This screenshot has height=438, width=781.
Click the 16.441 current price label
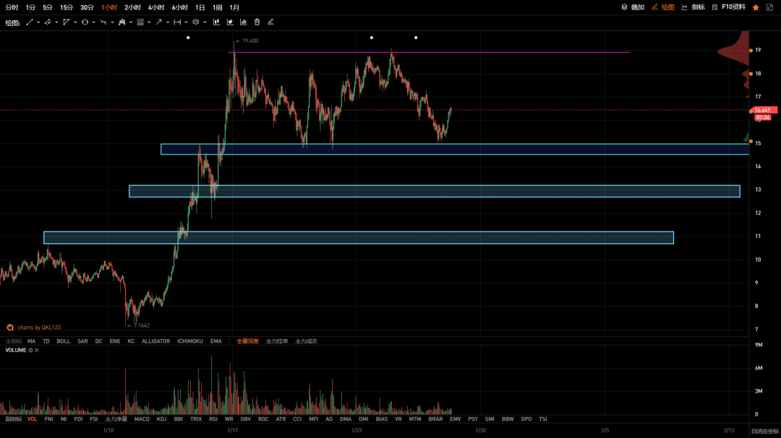coord(763,110)
